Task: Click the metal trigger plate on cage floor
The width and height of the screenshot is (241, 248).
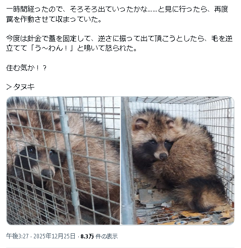Action: [x=152, y=196]
